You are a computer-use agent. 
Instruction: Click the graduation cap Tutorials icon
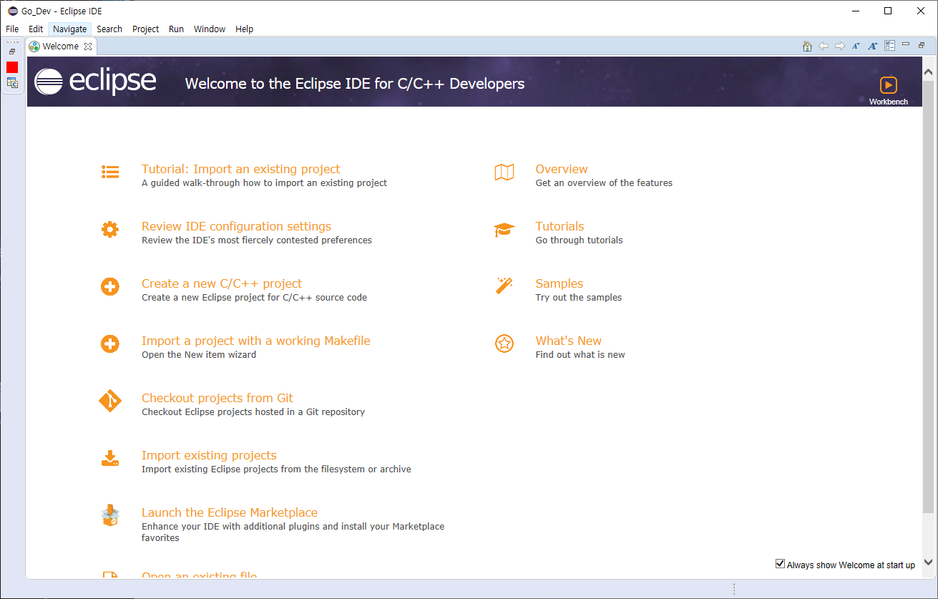click(504, 230)
